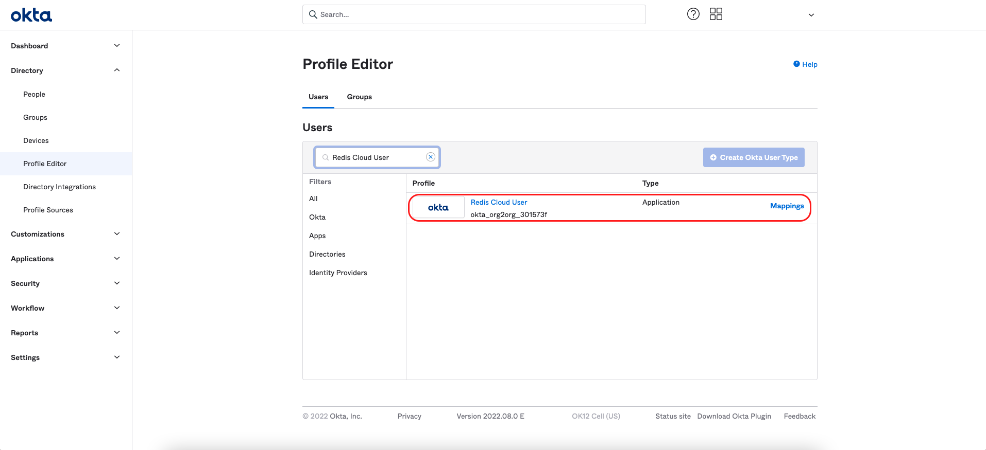Select the Users tab
The image size is (986, 450).
point(318,97)
